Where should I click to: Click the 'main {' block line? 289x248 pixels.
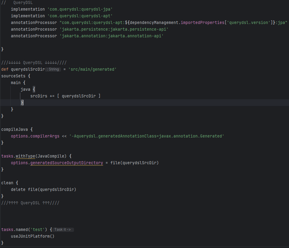(x=18, y=83)
